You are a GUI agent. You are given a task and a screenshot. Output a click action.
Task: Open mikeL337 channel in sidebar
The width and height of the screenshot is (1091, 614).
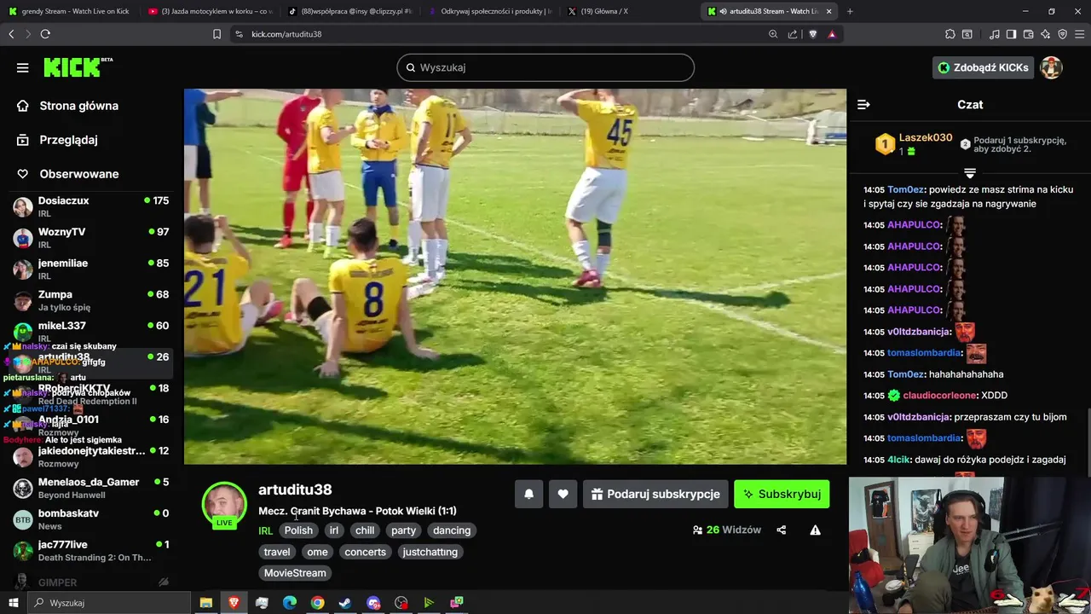(92, 332)
